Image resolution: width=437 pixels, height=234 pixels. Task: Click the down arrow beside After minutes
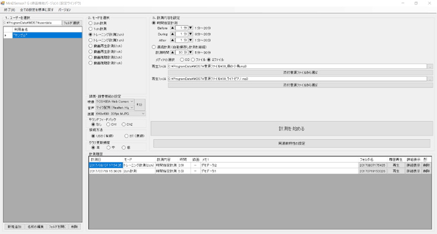[191, 40]
